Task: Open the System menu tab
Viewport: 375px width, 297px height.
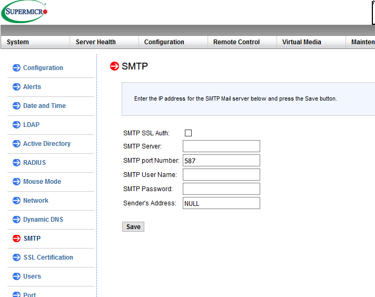Action: tap(35, 42)
